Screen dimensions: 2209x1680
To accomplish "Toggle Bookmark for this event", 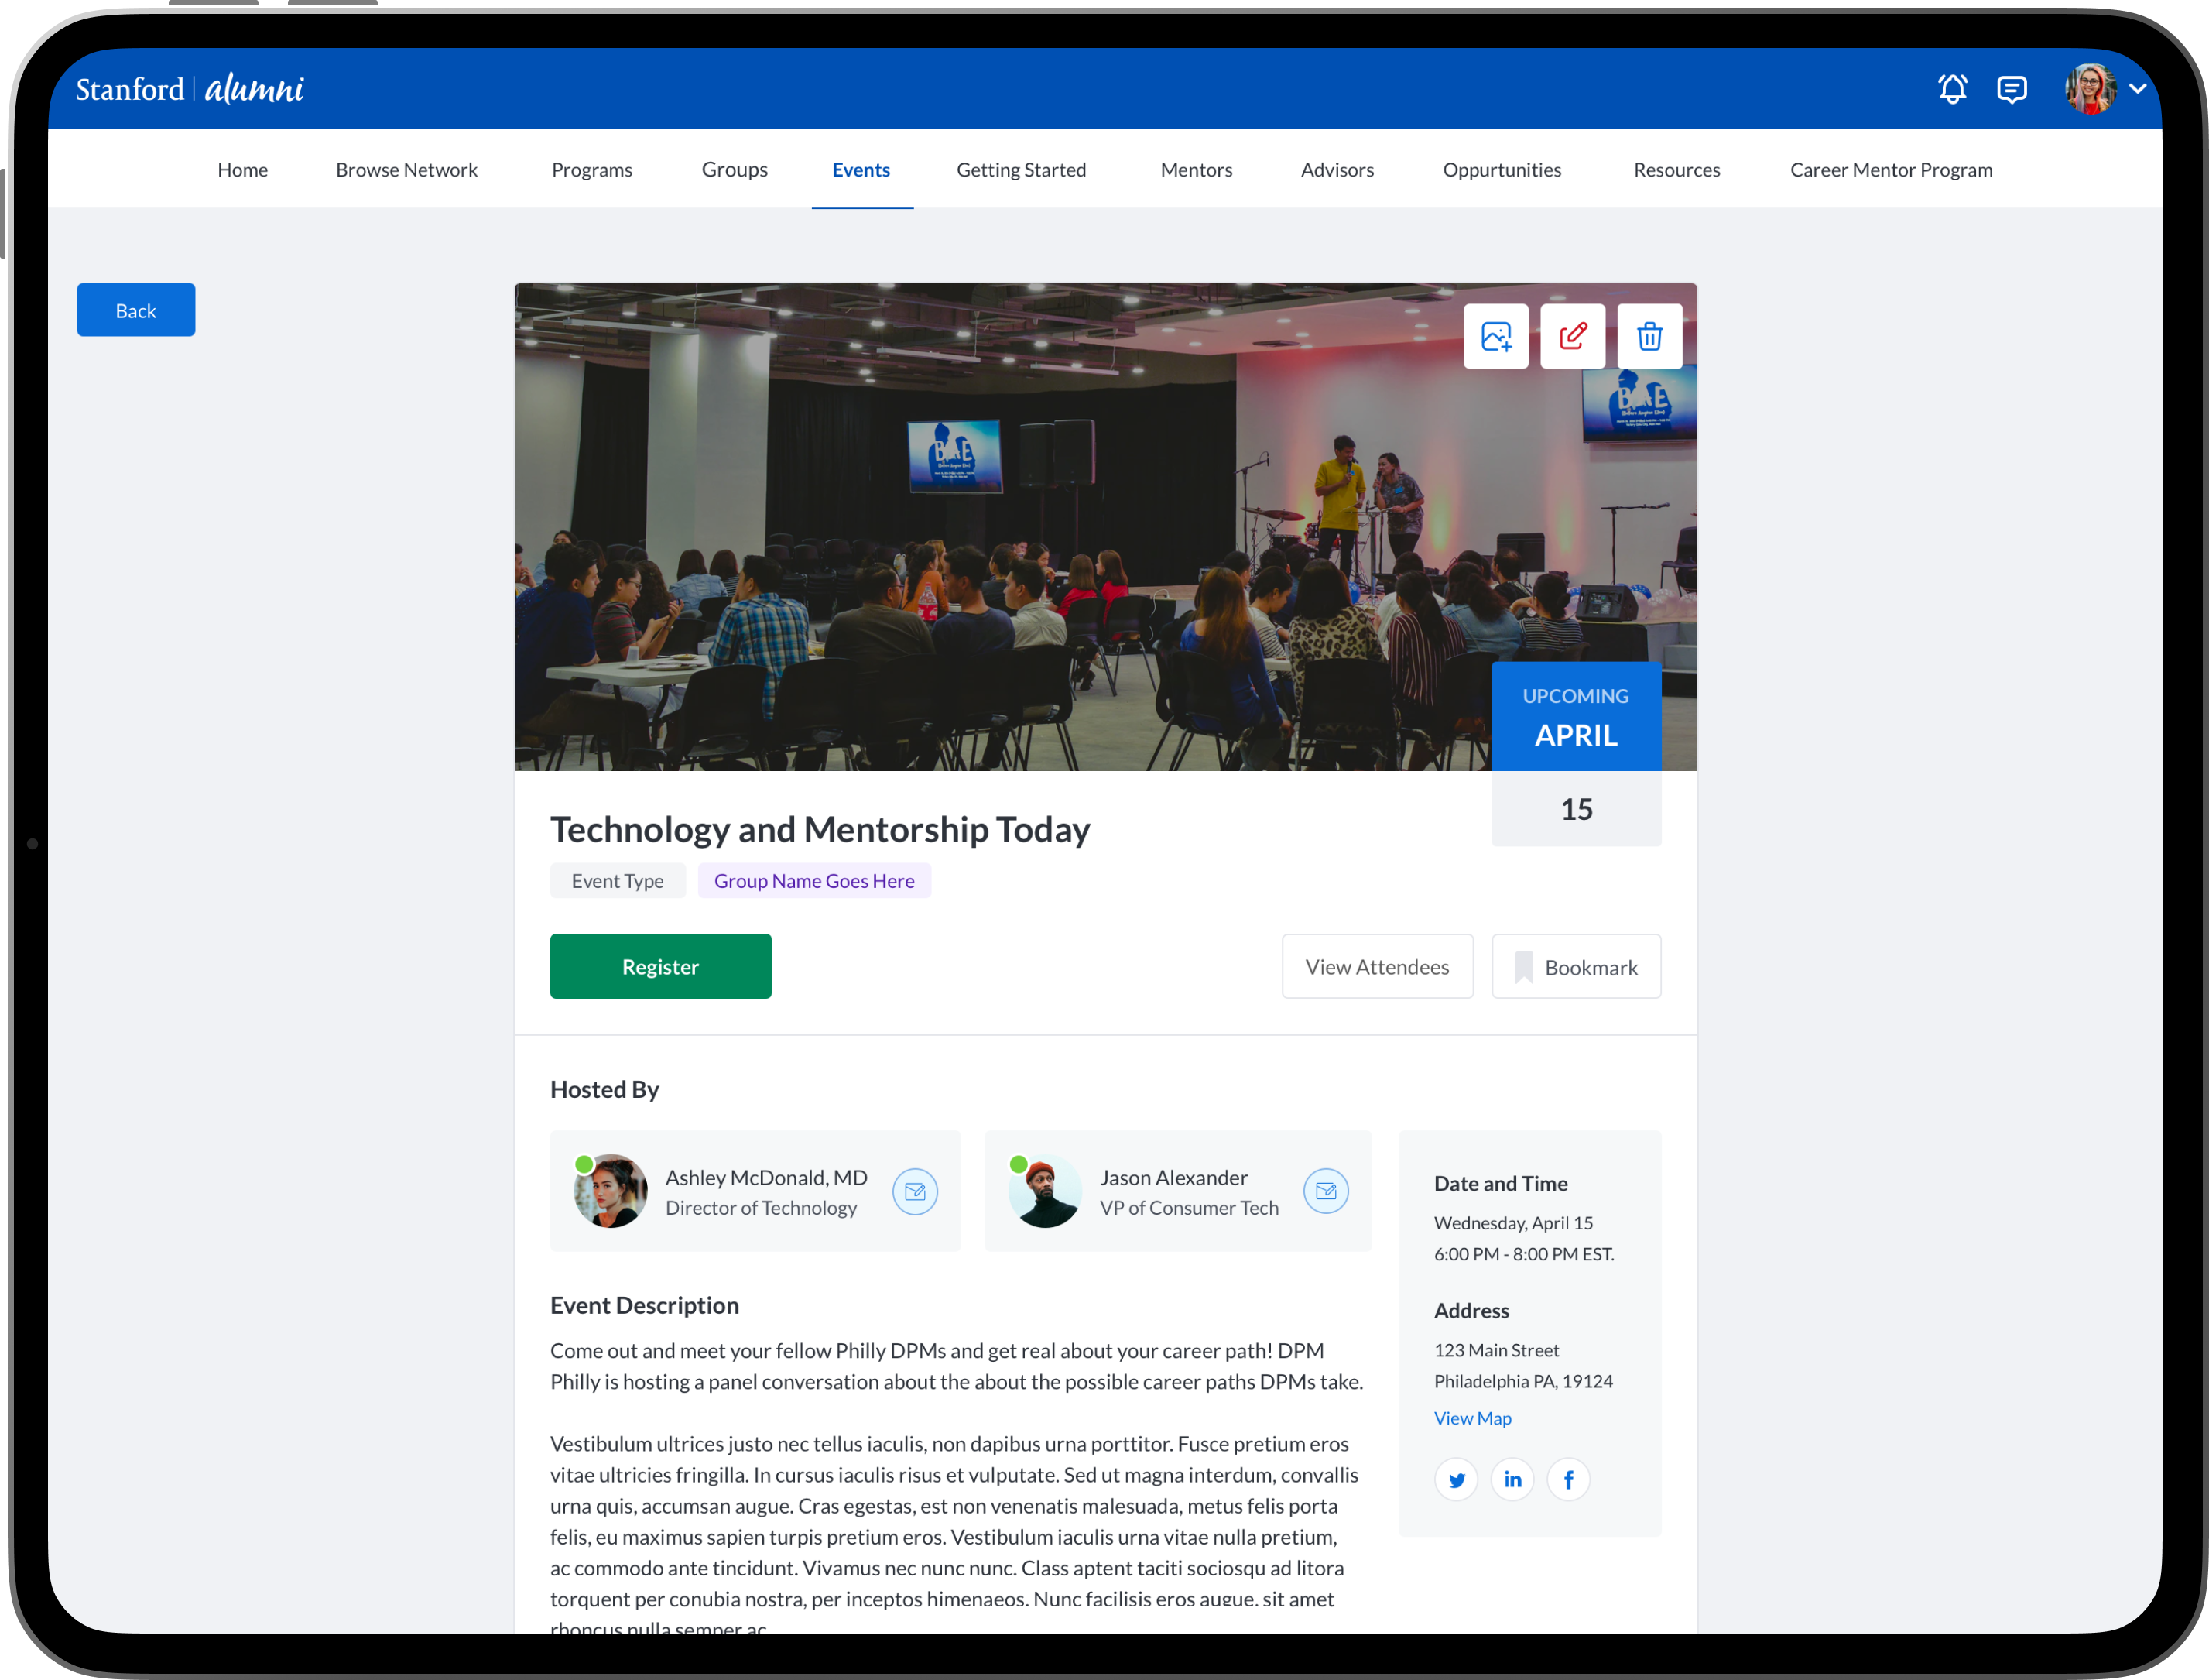I will [x=1577, y=966].
